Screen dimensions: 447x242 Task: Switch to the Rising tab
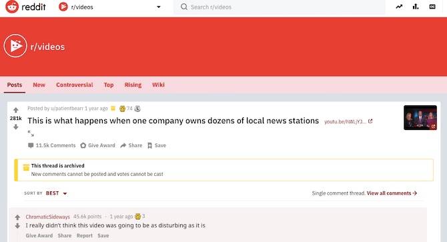coord(133,85)
